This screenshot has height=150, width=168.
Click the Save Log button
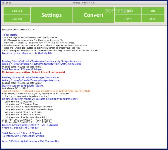17,11
